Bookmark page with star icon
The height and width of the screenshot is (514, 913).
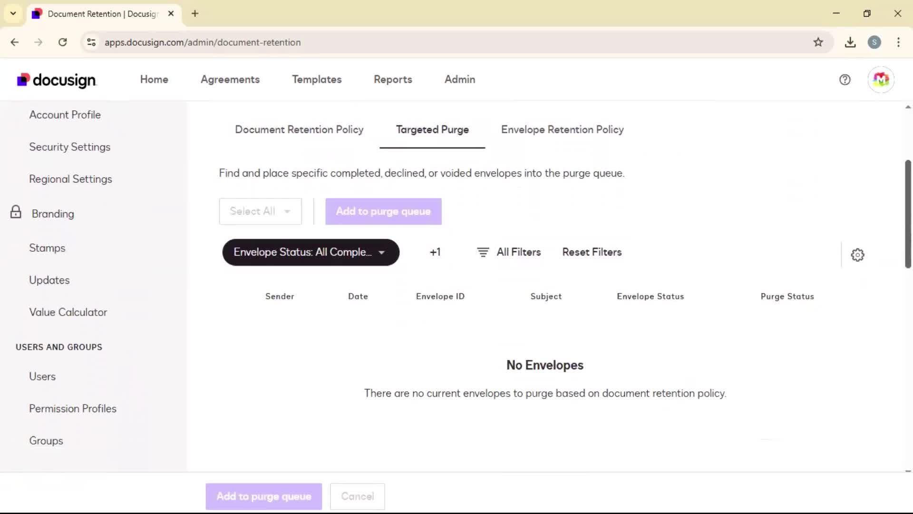click(x=818, y=42)
